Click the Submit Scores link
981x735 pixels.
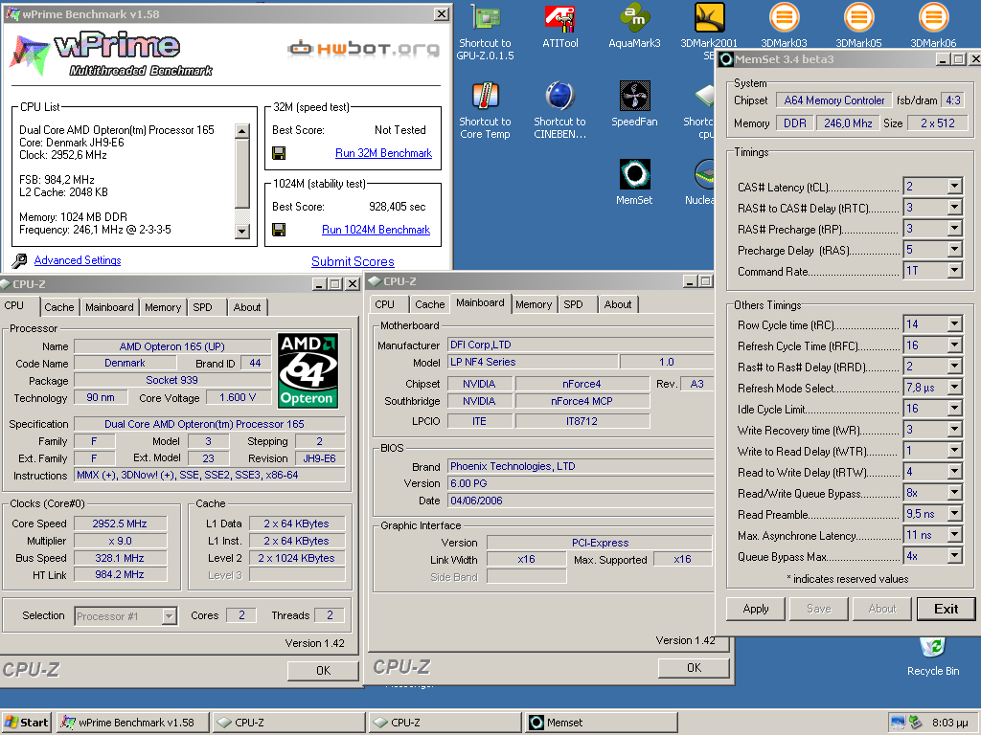pos(353,262)
